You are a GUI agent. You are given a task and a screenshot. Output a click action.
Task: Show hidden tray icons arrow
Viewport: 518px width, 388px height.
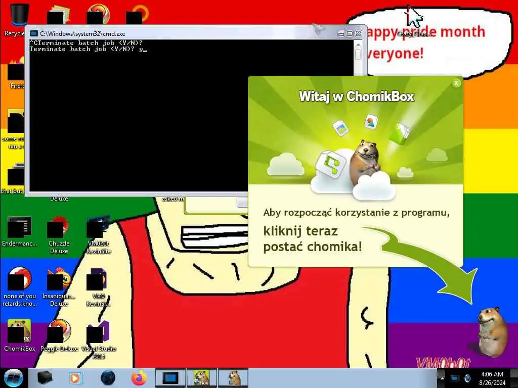[x=442, y=378]
